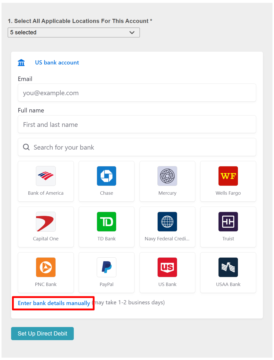The width and height of the screenshot is (274, 360).
Task: Choose the TD Bank green logo
Action: click(x=107, y=222)
